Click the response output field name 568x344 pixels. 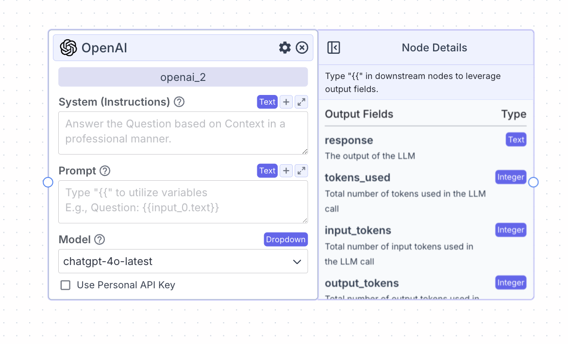[349, 140]
